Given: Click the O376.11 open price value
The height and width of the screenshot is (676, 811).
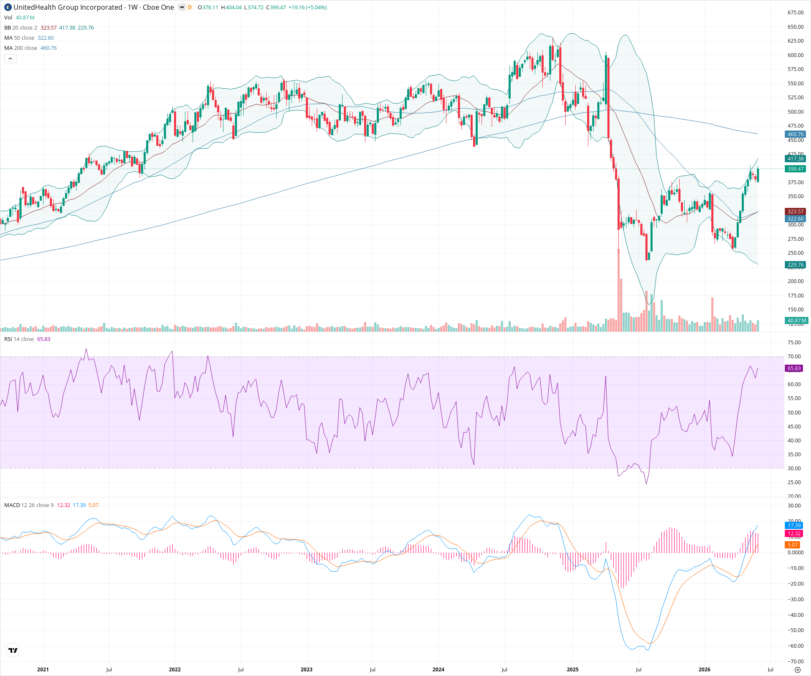Looking at the screenshot, I should coord(208,8).
